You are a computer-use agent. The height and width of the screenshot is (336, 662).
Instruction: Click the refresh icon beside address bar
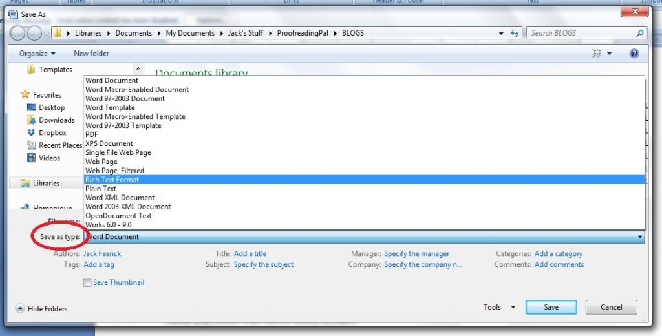[514, 34]
